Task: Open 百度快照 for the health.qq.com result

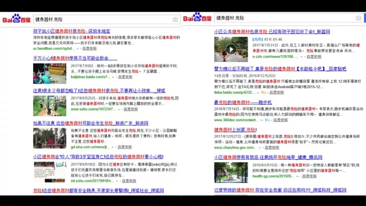Action: (x=309, y=176)
